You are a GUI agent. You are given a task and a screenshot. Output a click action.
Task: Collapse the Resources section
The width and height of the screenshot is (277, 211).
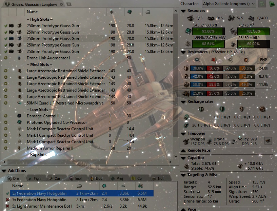tap(183, 11)
